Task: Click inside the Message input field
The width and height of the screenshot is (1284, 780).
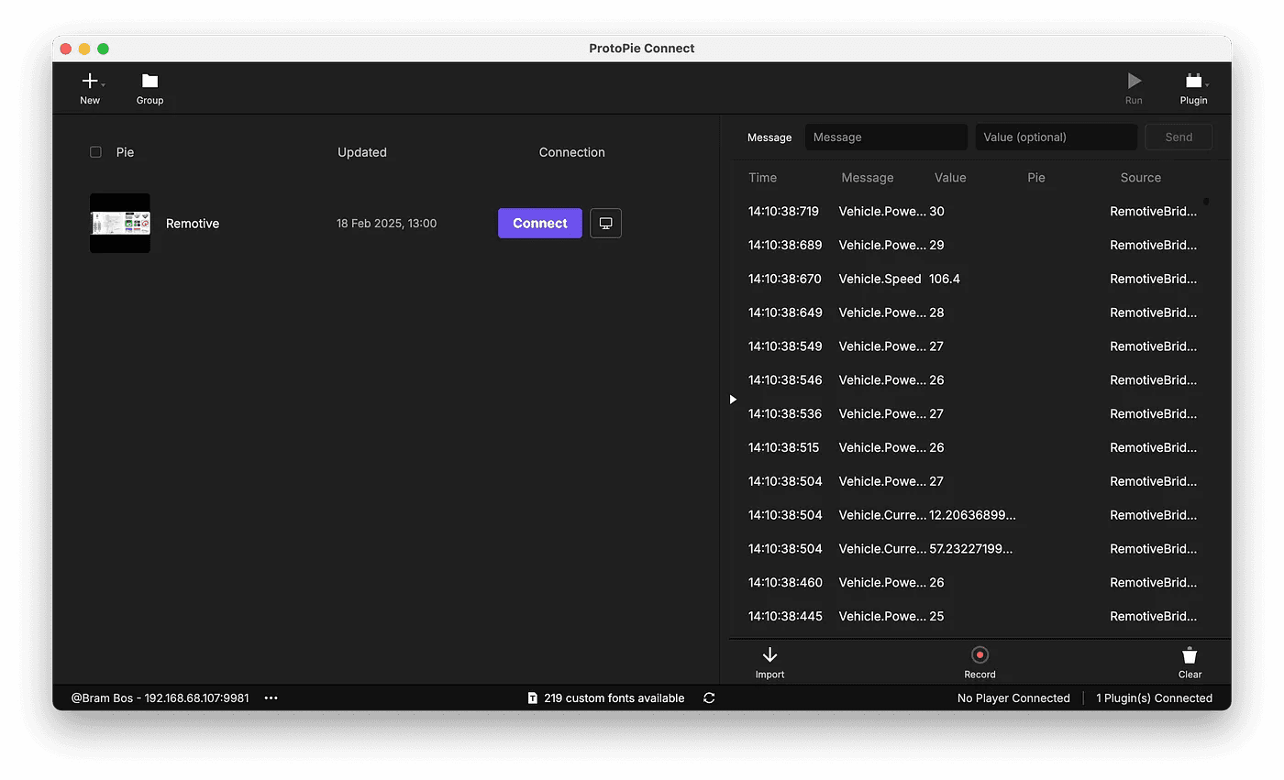Action: pyautogui.click(x=886, y=137)
